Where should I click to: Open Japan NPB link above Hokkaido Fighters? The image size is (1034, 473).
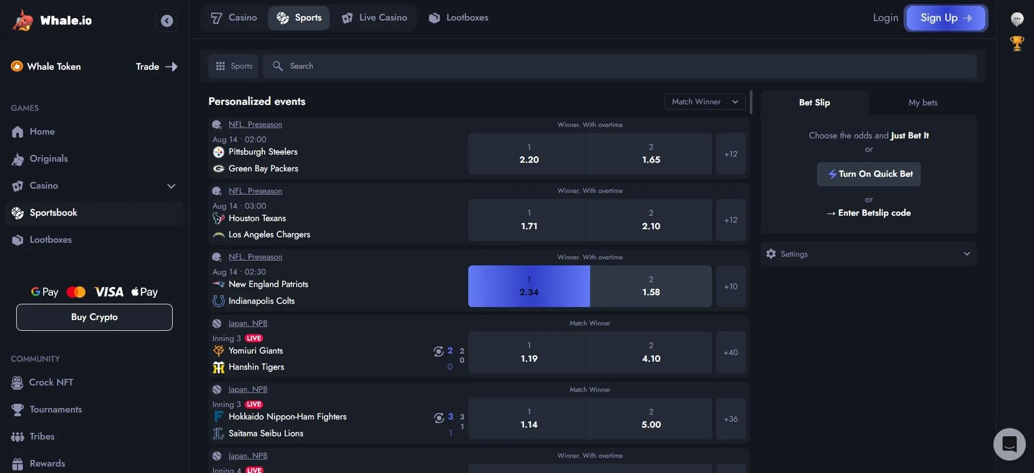click(x=248, y=389)
